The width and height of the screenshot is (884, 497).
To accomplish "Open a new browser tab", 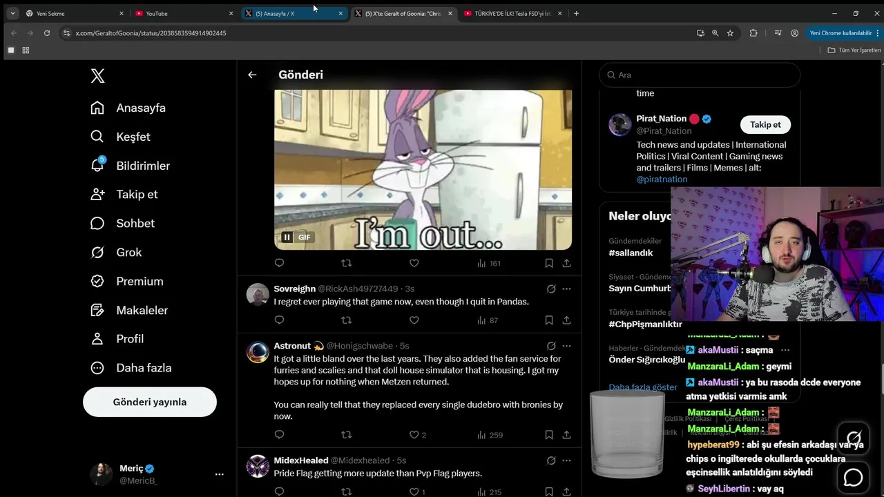I will click(x=577, y=13).
